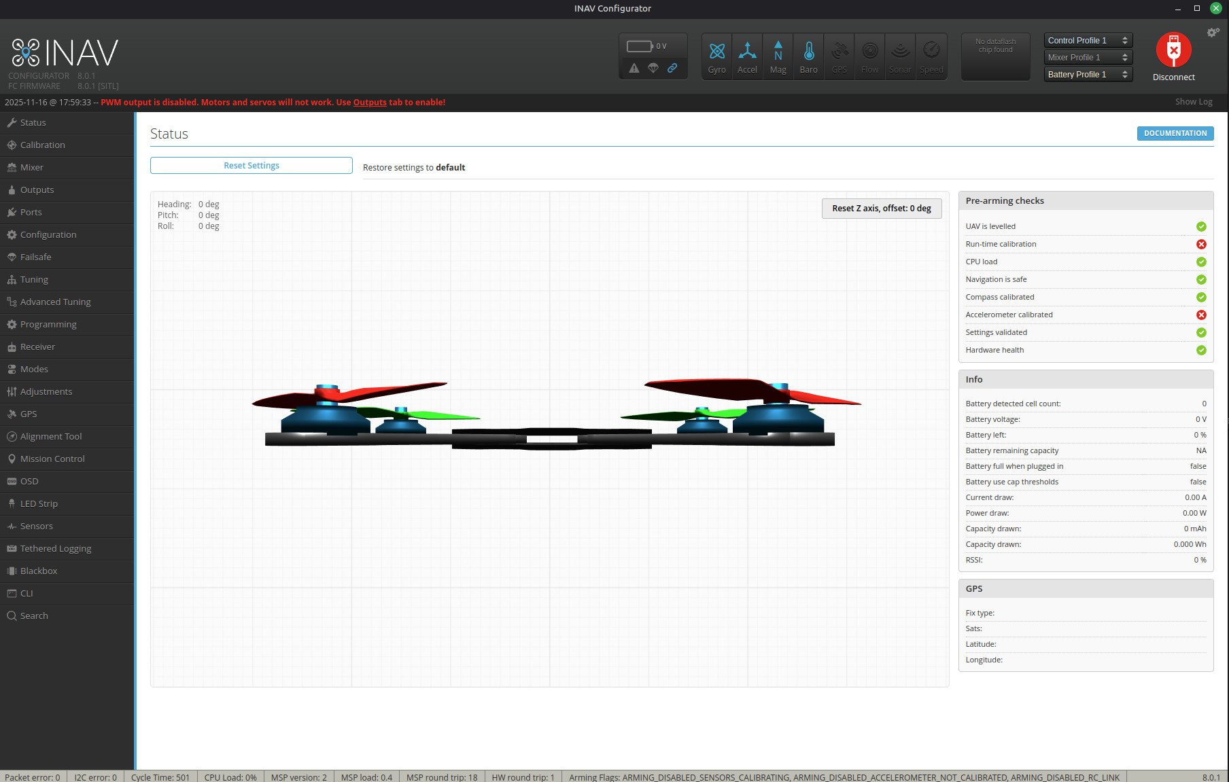Image resolution: width=1229 pixels, height=782 pixels.
Task: Click the GPS sensor icon in the top toolbar
Action: (x=839, y=56)
